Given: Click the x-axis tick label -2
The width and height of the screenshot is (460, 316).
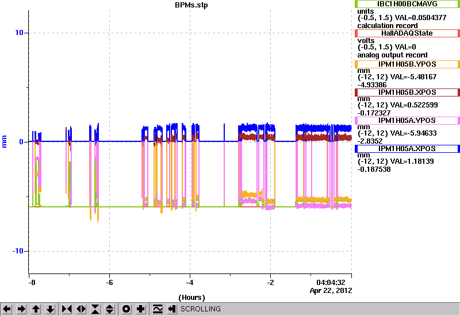Looking at the screenshot, I should point(270,282).
